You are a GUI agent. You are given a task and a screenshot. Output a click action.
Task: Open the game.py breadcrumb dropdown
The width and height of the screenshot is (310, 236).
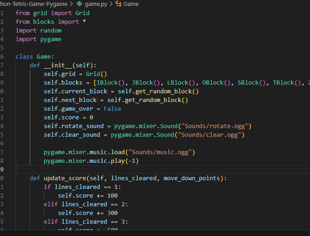pos(95,4)
